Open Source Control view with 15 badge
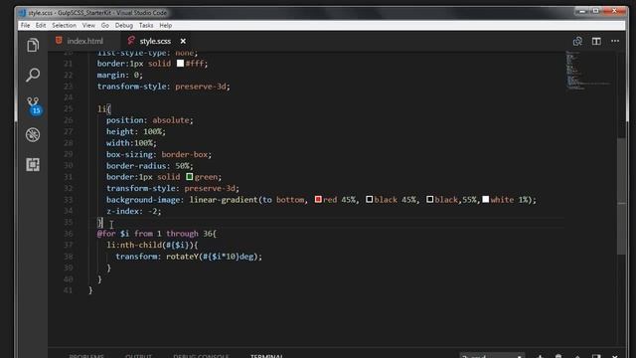The image size is (636, 358). (33, 105)
